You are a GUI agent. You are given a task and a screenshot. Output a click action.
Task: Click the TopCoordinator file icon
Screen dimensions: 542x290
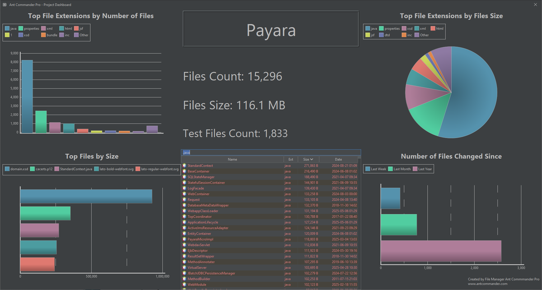(184, 216)
